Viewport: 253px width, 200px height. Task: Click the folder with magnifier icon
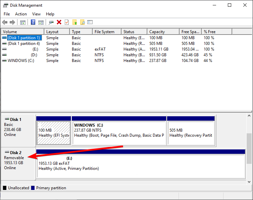83,22
